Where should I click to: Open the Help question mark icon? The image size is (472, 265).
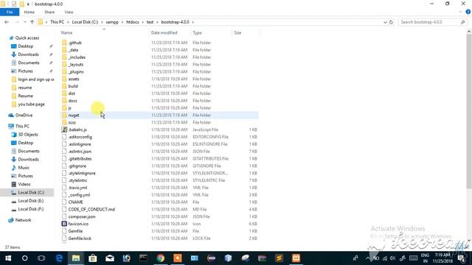click(468, 12)
